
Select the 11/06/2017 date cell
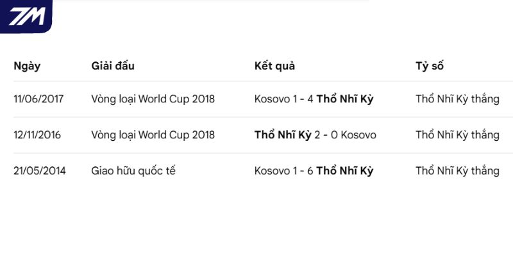coord(39,99)
